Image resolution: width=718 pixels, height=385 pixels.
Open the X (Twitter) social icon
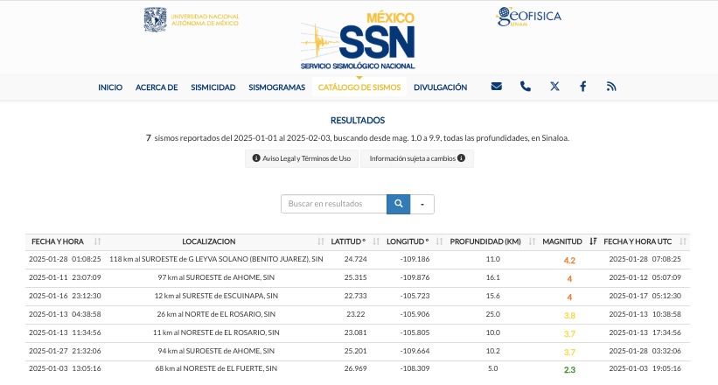(554, 86)
